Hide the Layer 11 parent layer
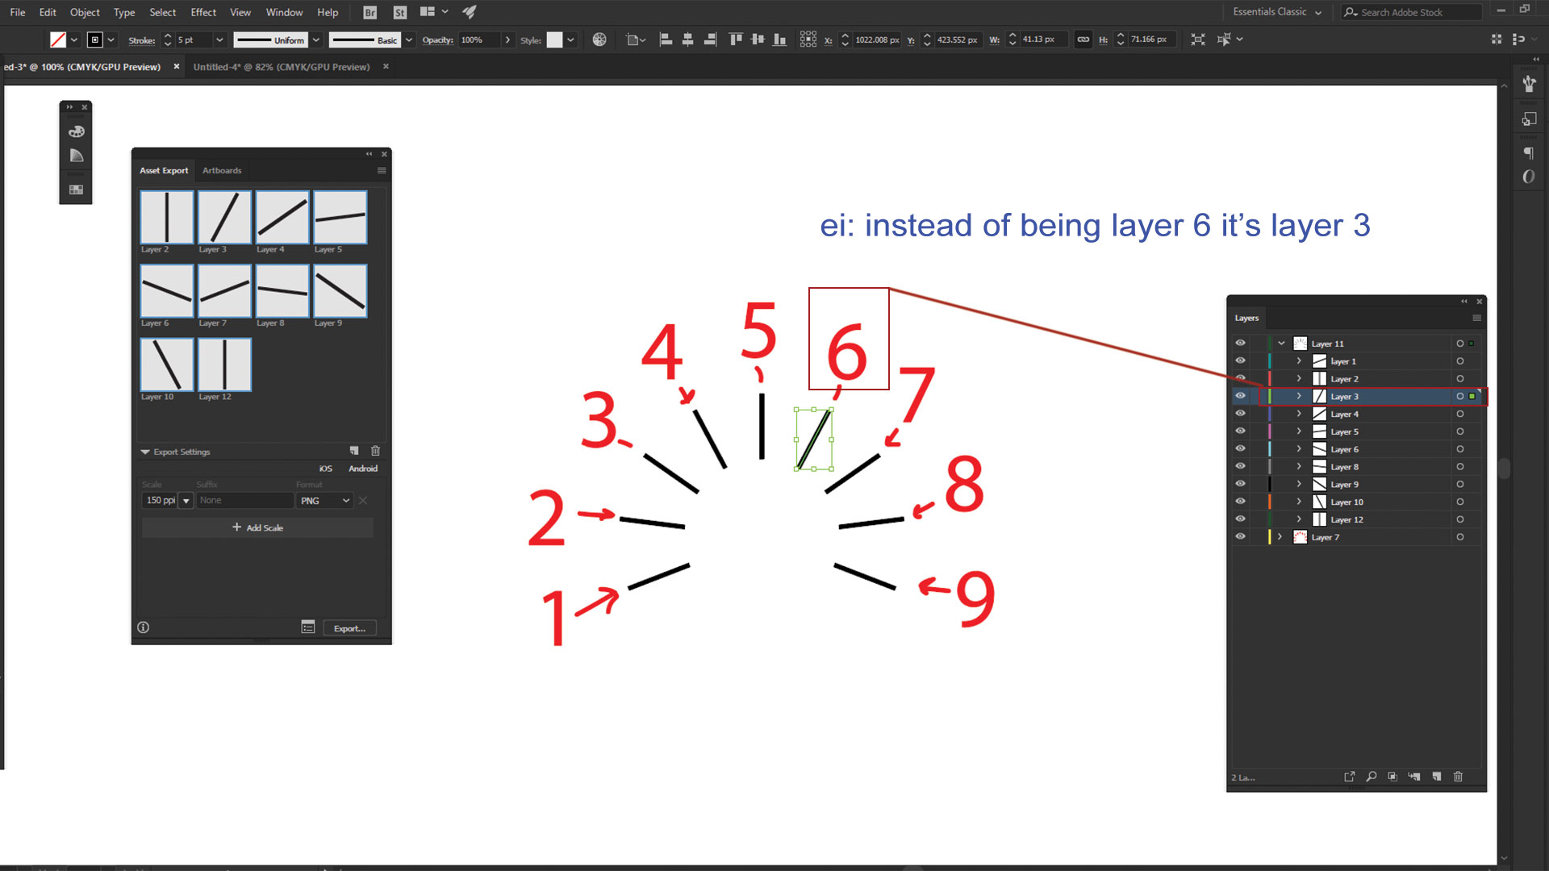Screen dimensions: 1549x871 point(1240,343)
